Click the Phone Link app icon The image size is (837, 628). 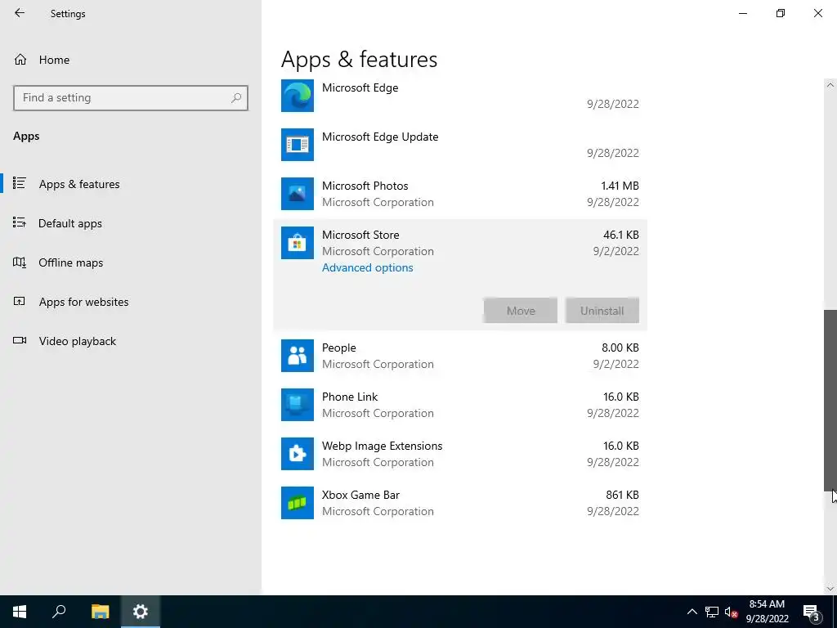click(298, 405)
